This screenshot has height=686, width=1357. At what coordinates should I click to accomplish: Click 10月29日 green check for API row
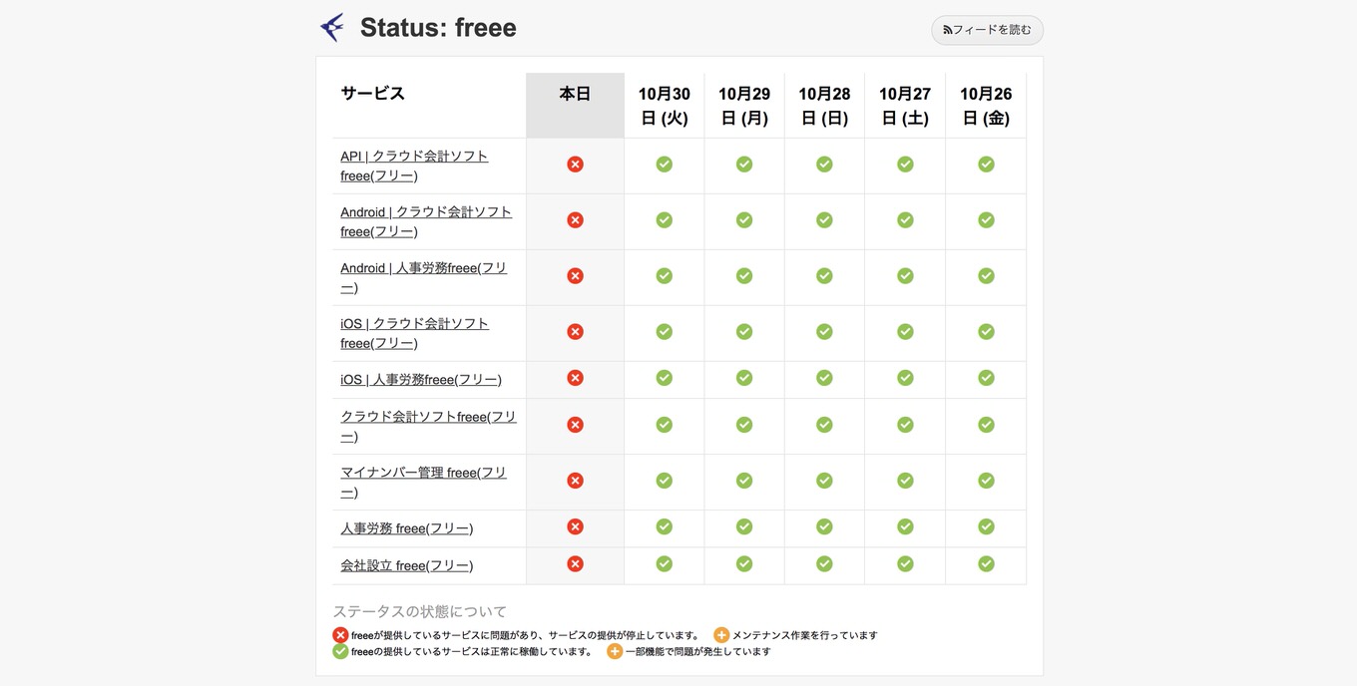[744, 164]
